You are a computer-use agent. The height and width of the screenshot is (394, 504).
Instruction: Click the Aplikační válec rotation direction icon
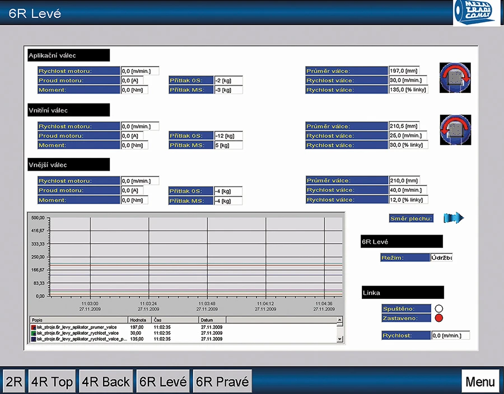pyautogui.click(x=455, y=77)
